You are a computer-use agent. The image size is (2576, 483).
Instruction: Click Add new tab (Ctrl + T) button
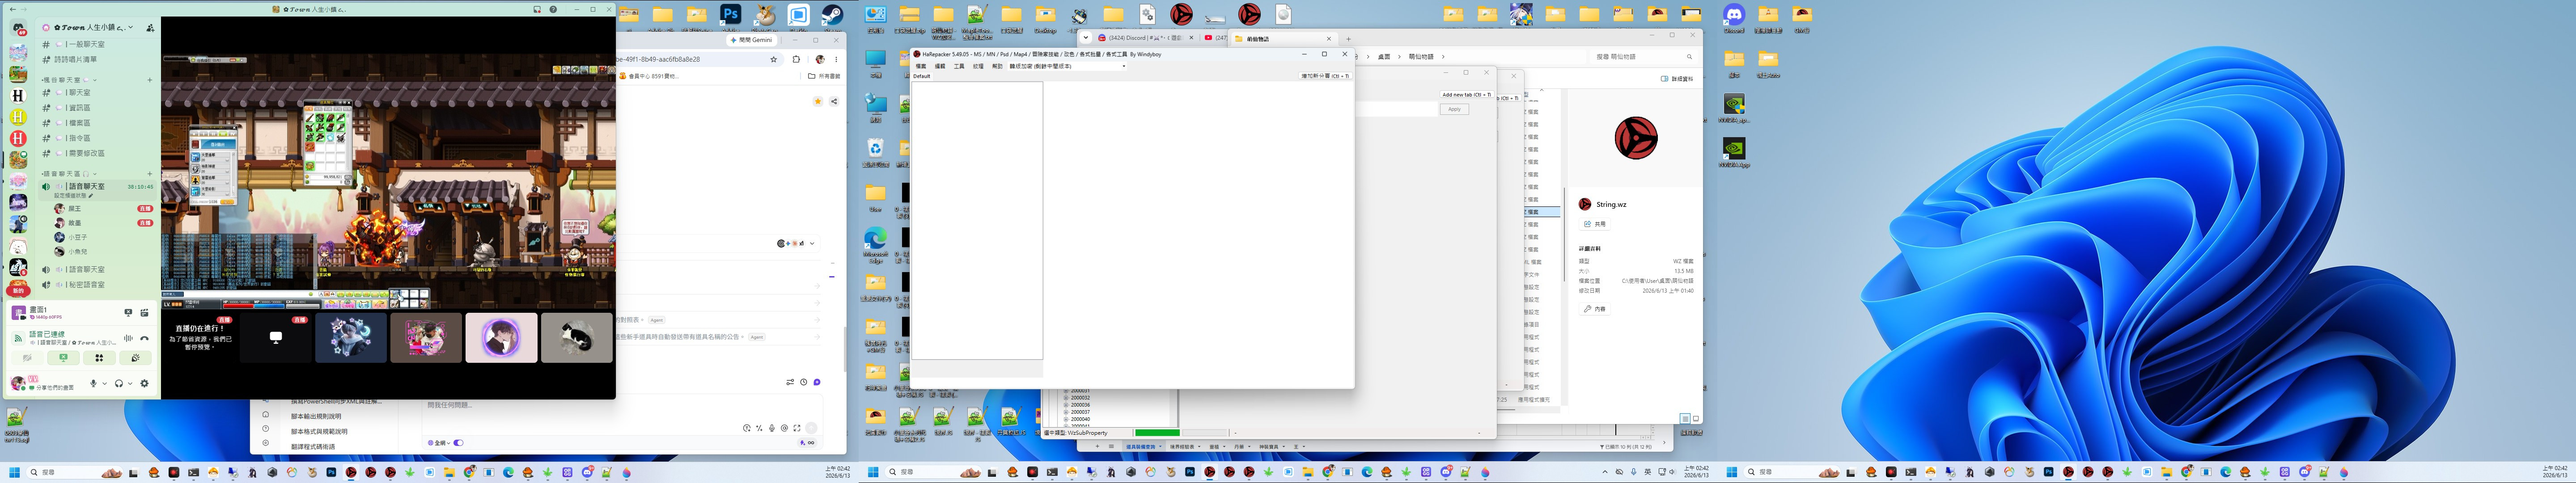click(x=1466, y=95)
